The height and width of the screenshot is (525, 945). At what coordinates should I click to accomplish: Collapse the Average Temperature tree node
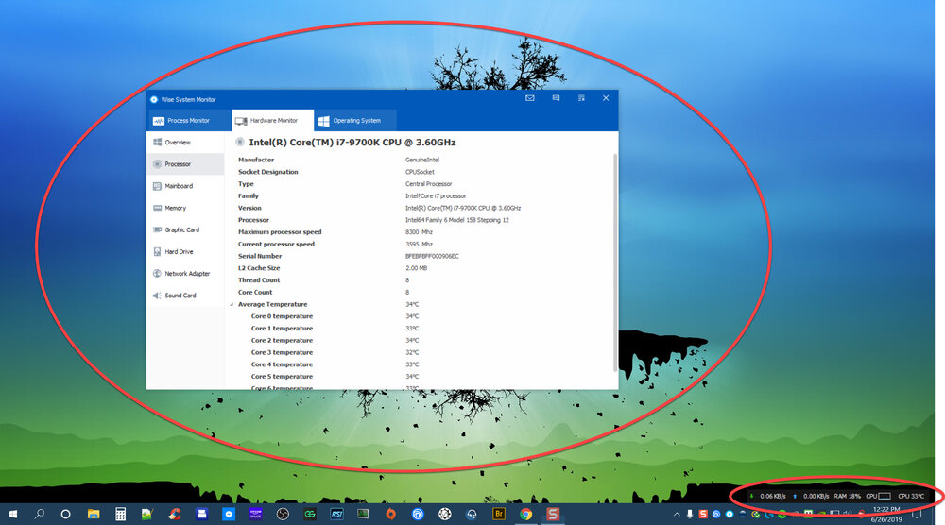pos(232,305)
